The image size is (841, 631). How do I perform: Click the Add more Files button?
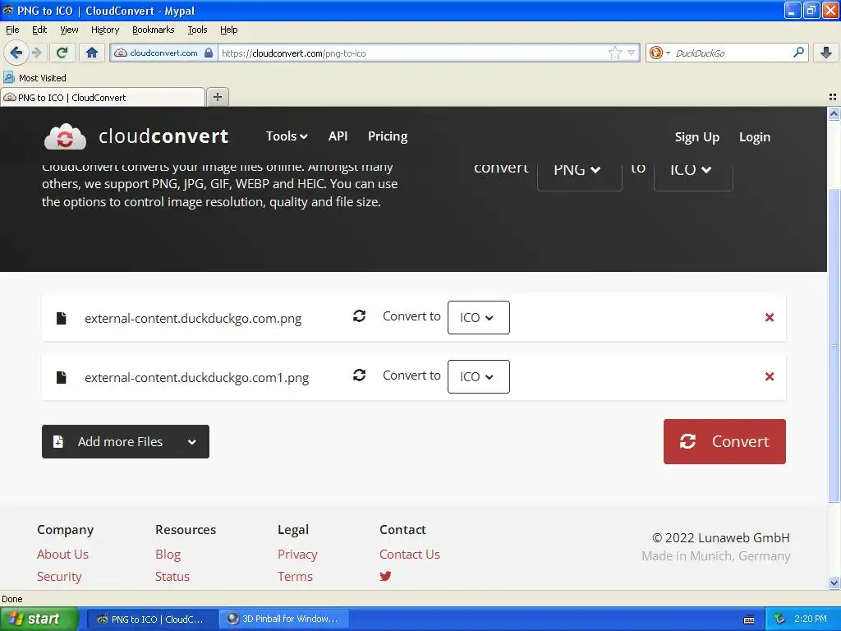pos(126,441)
